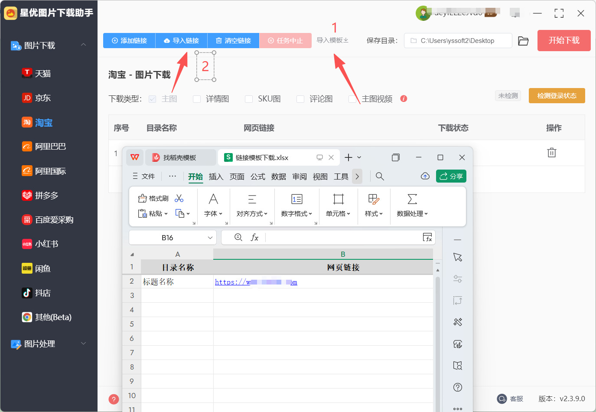Enable the 详情图 checkbox
The width and height of the screenshot is (596, 412).
pos(197,99)
